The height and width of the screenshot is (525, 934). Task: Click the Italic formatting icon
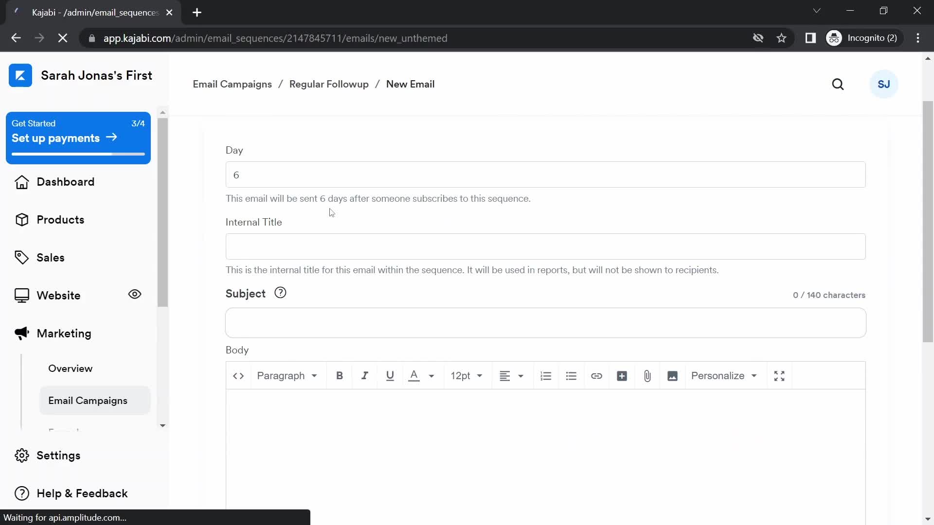point(365,376)
